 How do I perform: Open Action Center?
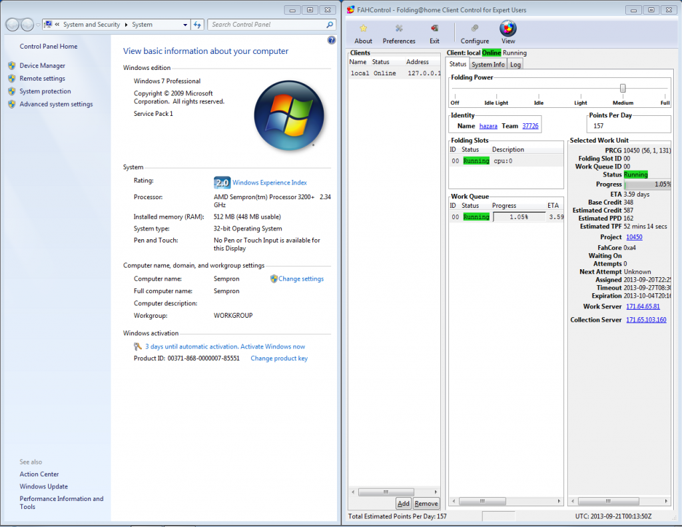click(39, 474)
